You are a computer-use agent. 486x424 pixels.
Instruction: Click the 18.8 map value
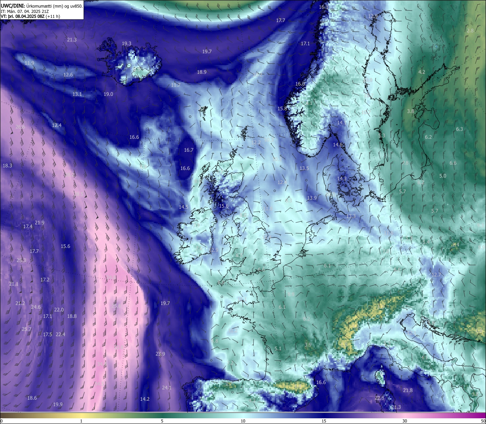click(x=72, y=316)
